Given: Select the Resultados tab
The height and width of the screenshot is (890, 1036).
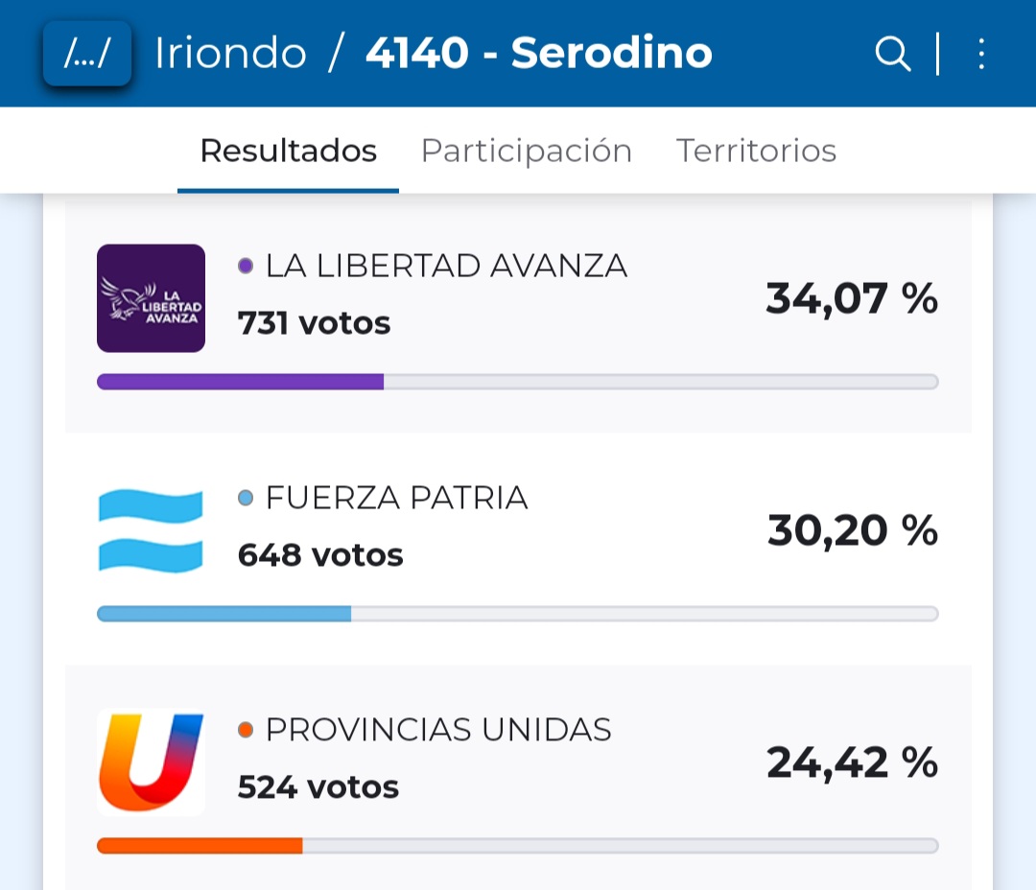Looking at the screenshot, I should pyautogui.click(x=288, y=152).
